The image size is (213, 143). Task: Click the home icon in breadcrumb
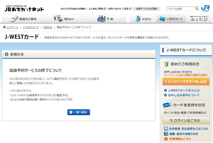tap(4, 27)
